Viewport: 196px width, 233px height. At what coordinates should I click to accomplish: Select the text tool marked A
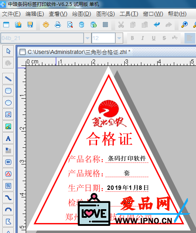8,138
